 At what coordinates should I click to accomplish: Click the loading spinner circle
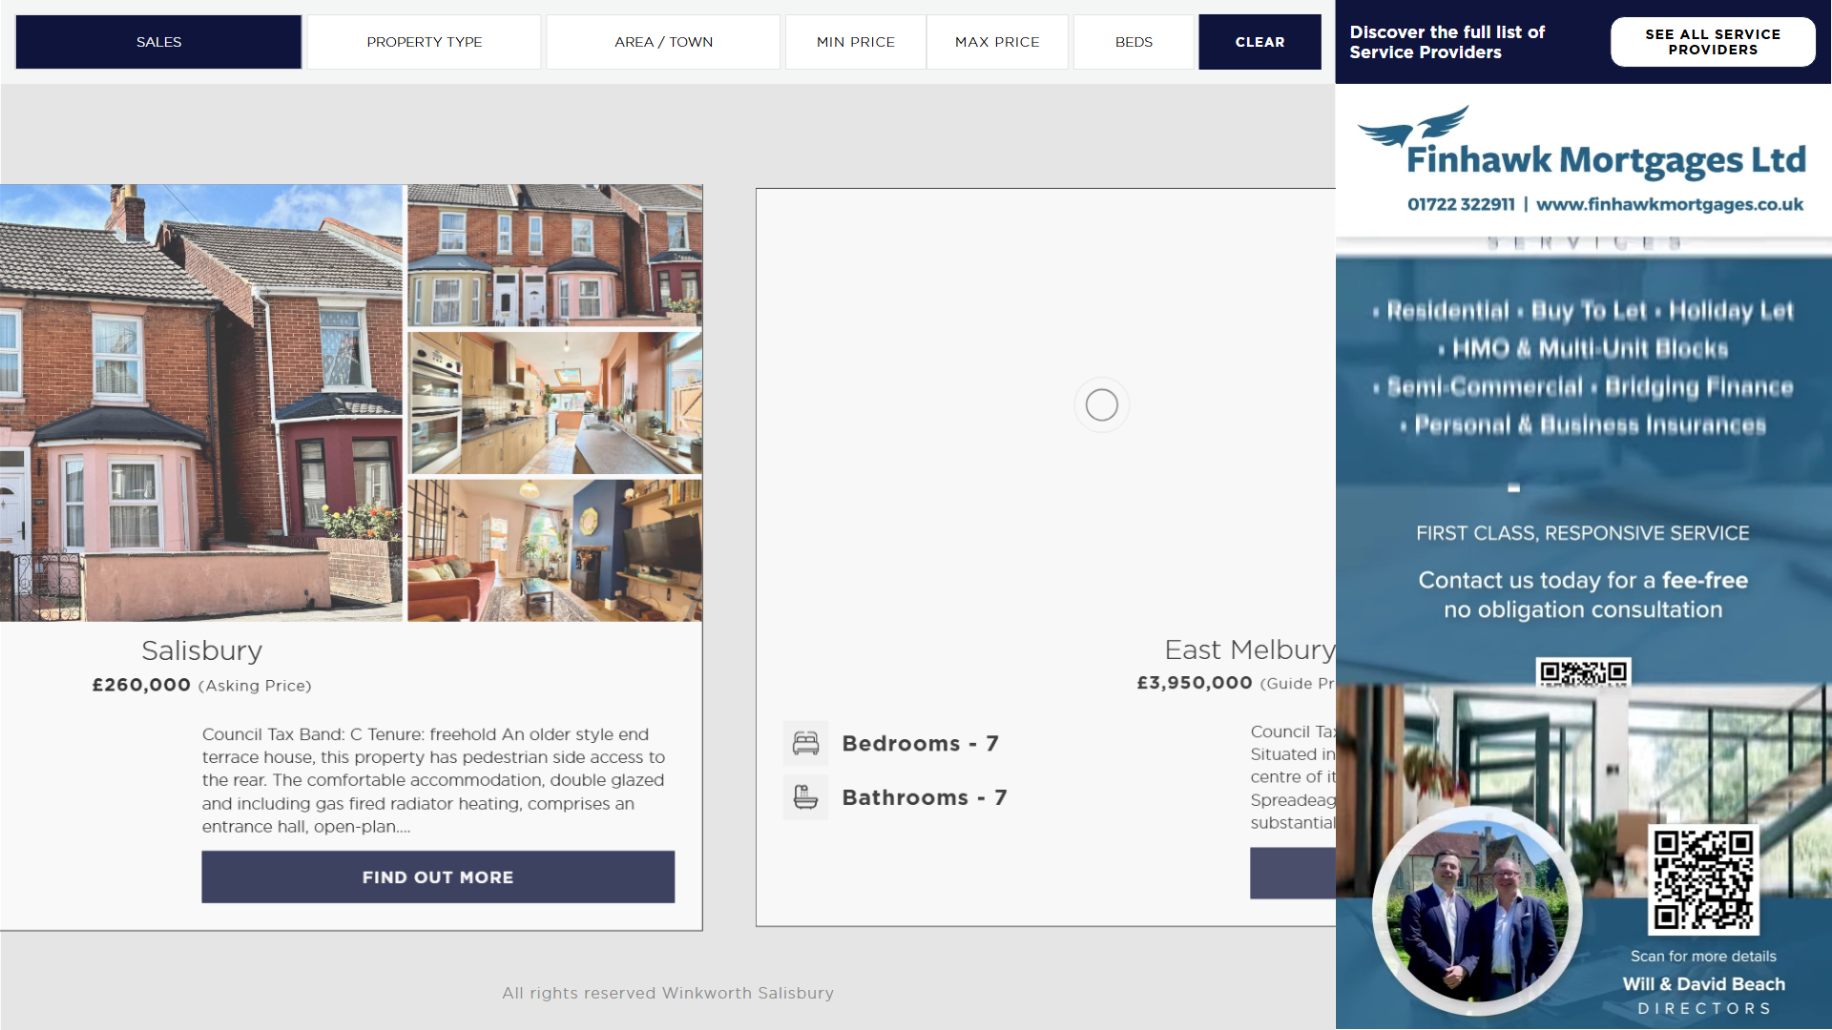tap(1101, 405)
